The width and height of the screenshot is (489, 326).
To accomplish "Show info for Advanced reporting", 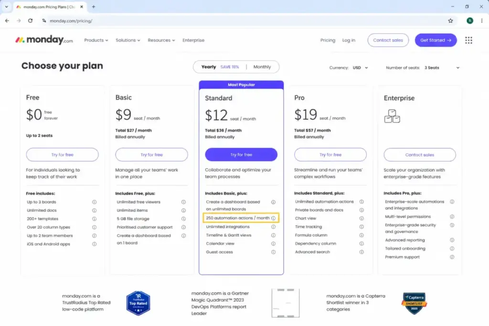I will [x=452, y=240].
